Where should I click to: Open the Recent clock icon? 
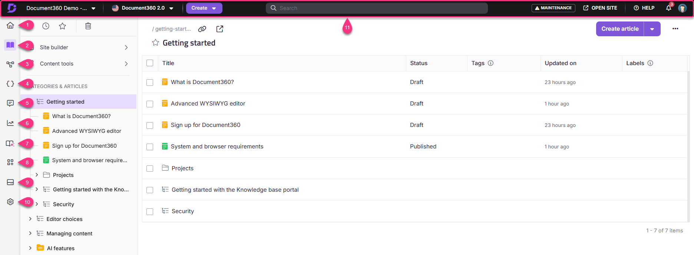46,26
